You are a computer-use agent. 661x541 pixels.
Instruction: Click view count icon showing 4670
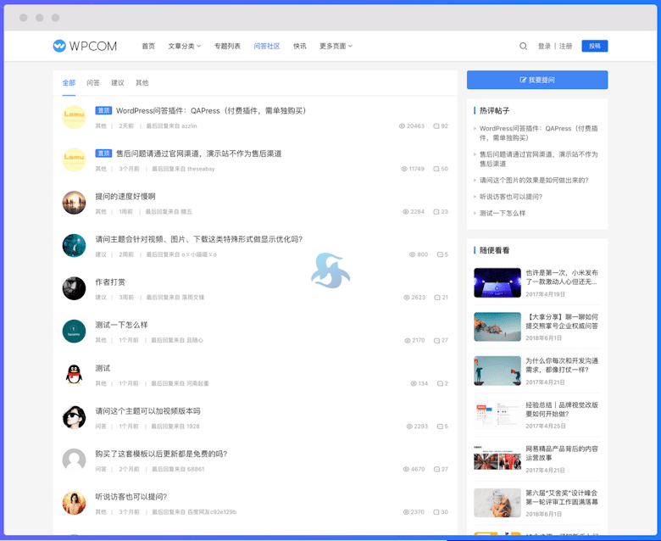pos(406,469)
